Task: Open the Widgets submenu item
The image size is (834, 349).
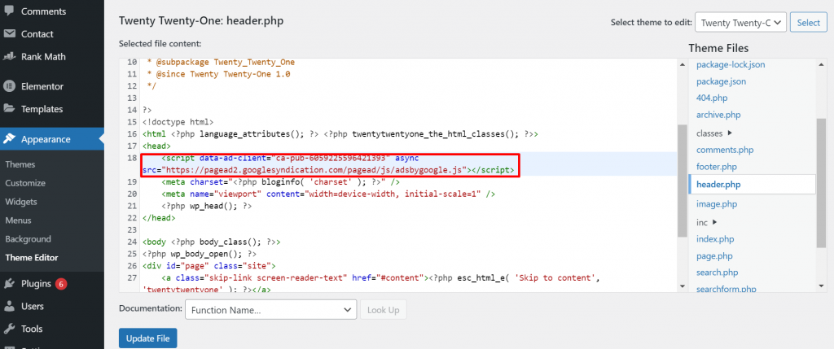Action: click(21, 202)
